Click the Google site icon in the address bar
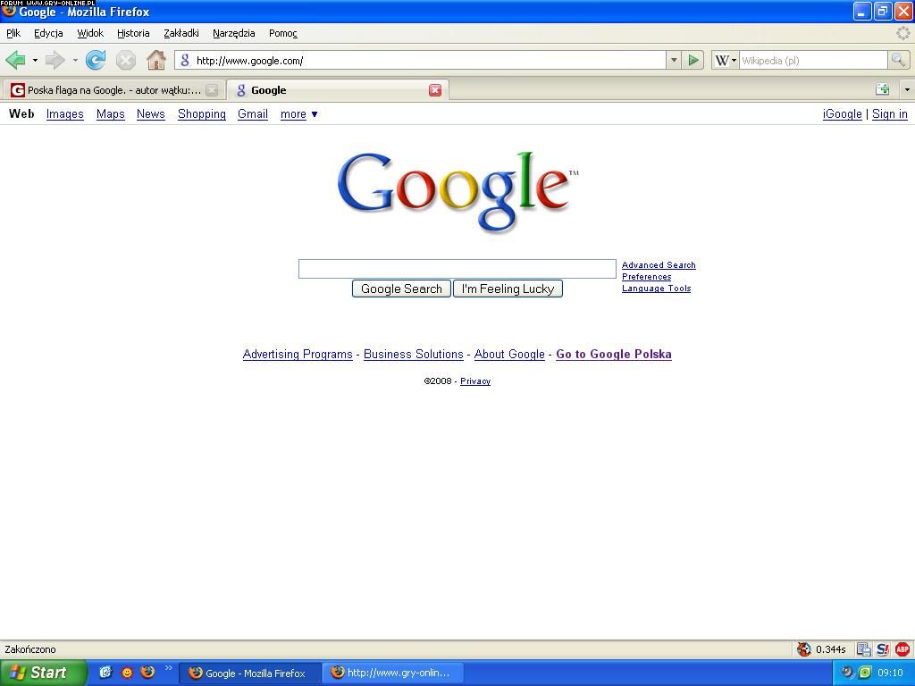 point(185,60)
